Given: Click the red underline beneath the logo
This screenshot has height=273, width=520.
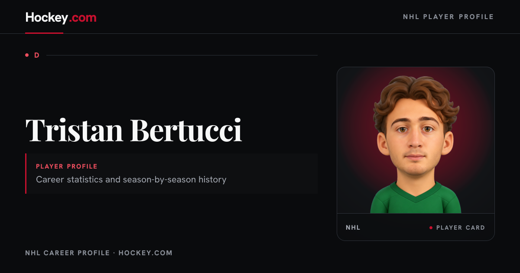Looking at the screenshot, I should 44,33.
